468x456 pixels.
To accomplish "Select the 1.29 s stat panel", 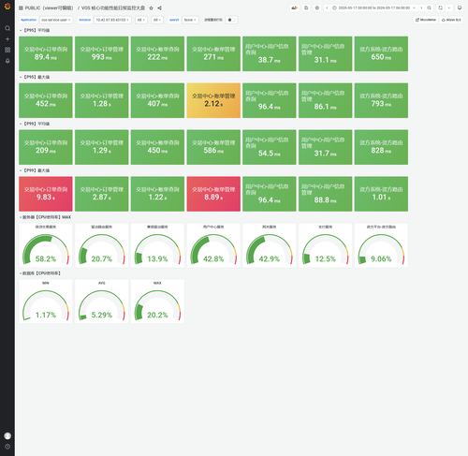I will click(102, 147).
